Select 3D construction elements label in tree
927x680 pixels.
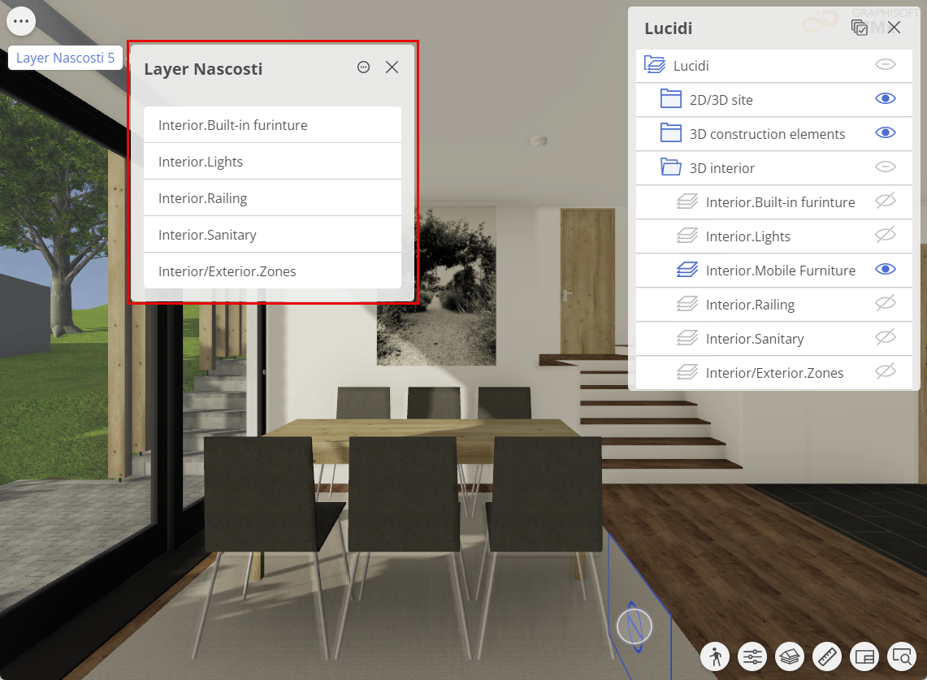(x=767, y=134)
